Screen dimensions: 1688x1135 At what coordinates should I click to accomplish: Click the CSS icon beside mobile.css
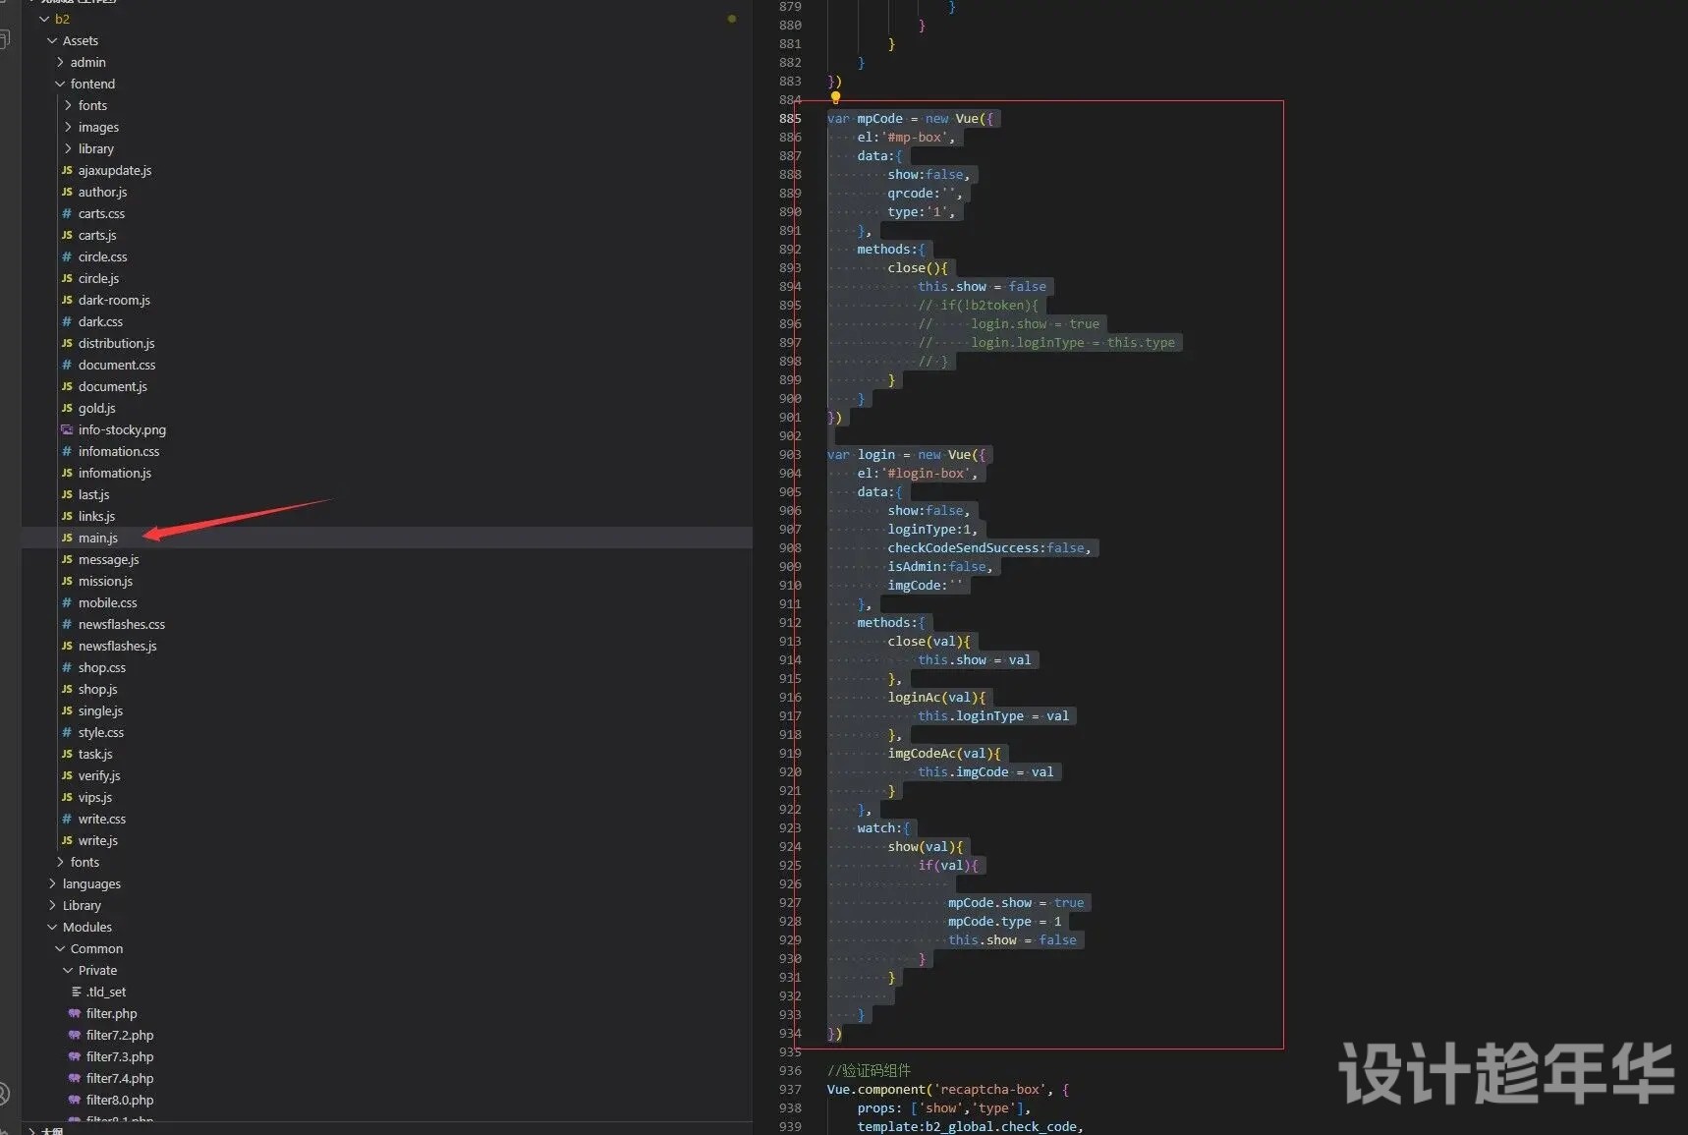67,602
